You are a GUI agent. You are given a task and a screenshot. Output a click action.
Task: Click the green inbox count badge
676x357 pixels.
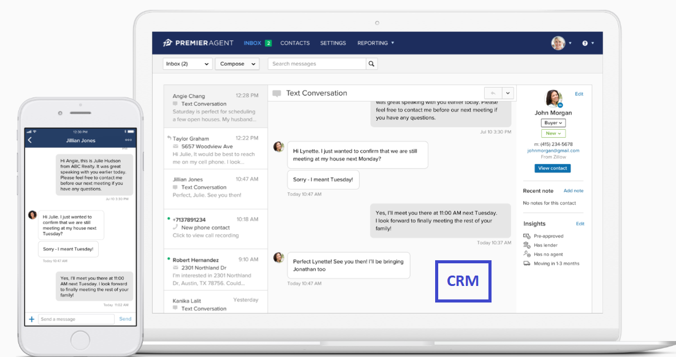click(x=268, y=43)
